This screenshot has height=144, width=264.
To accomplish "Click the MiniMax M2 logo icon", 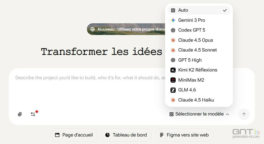I will click(x=173, y=80).
